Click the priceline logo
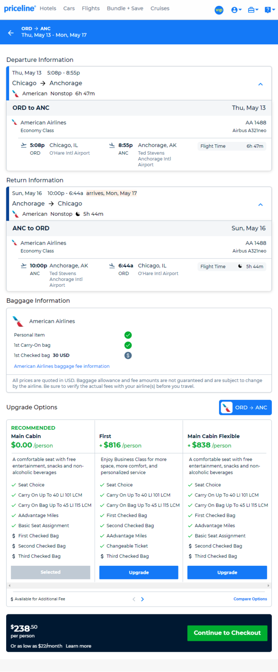The image size is (278, 672). point(20,8)
